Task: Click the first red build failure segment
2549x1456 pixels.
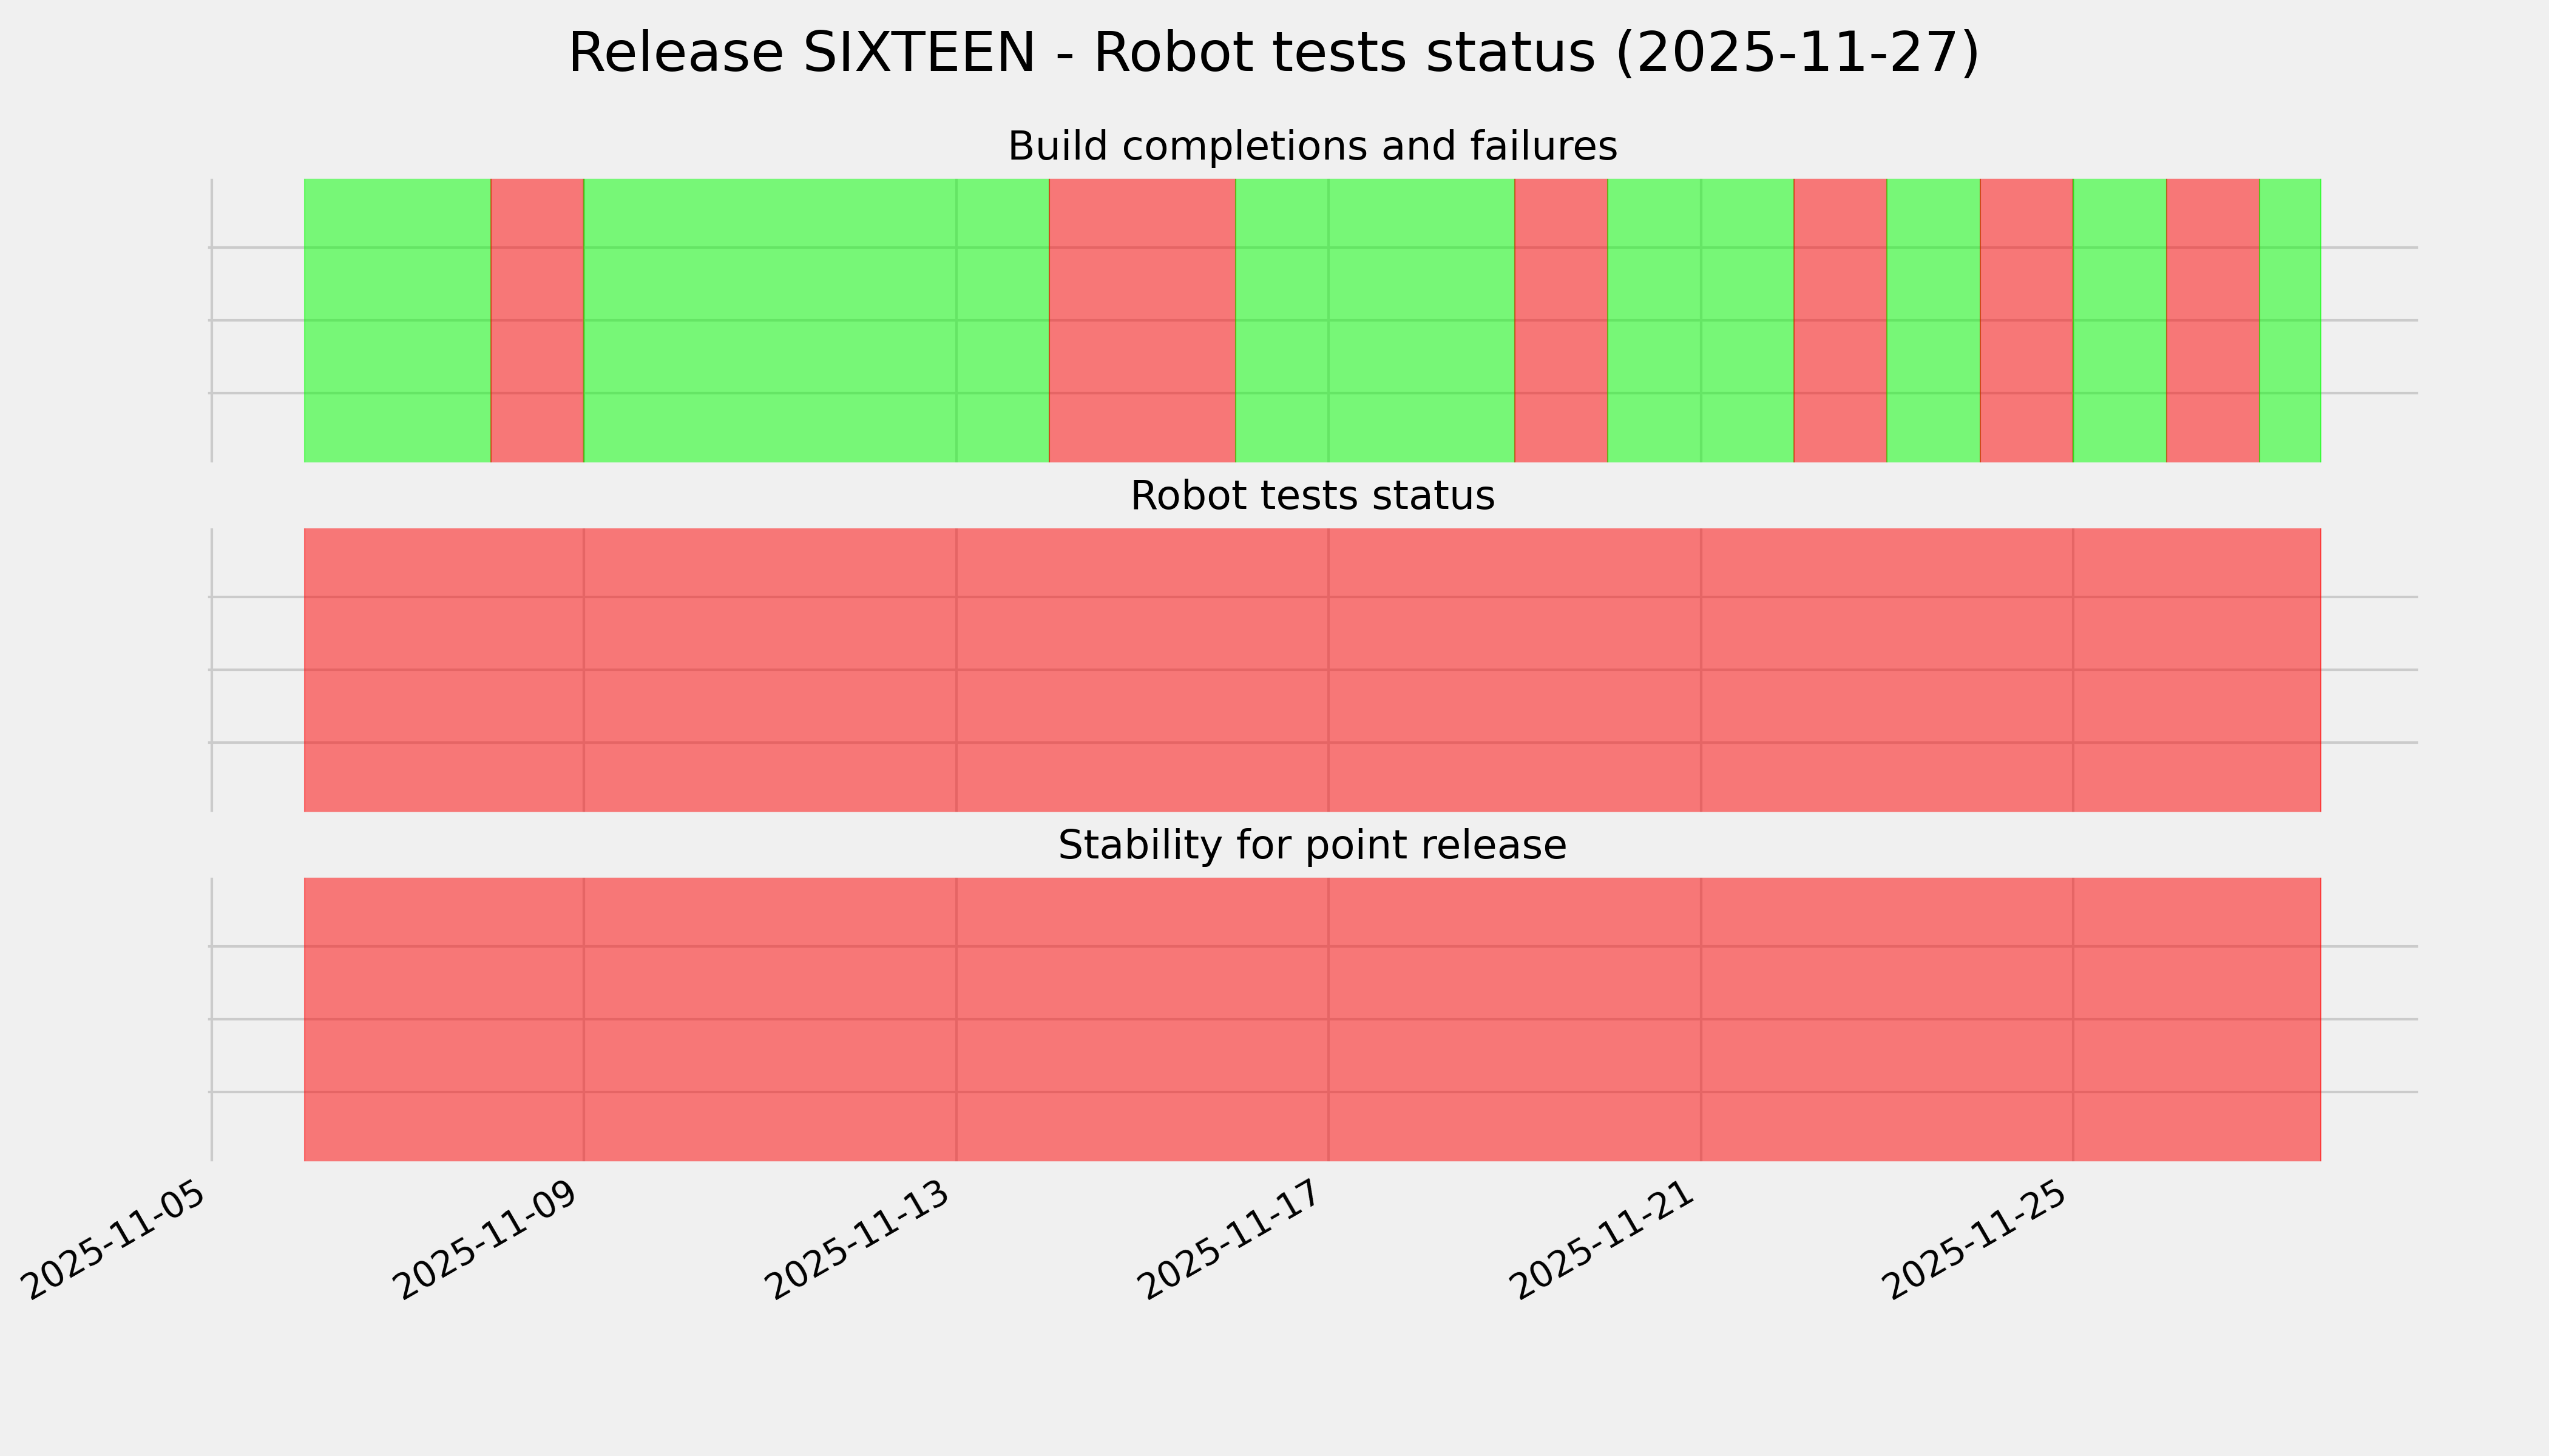Action: point(537,320)
